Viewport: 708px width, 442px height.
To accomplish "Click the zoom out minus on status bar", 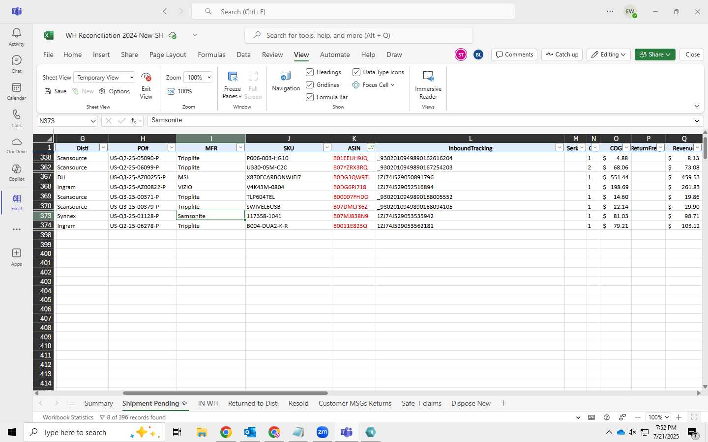I will pyautogui.click(x=638, y=417).
